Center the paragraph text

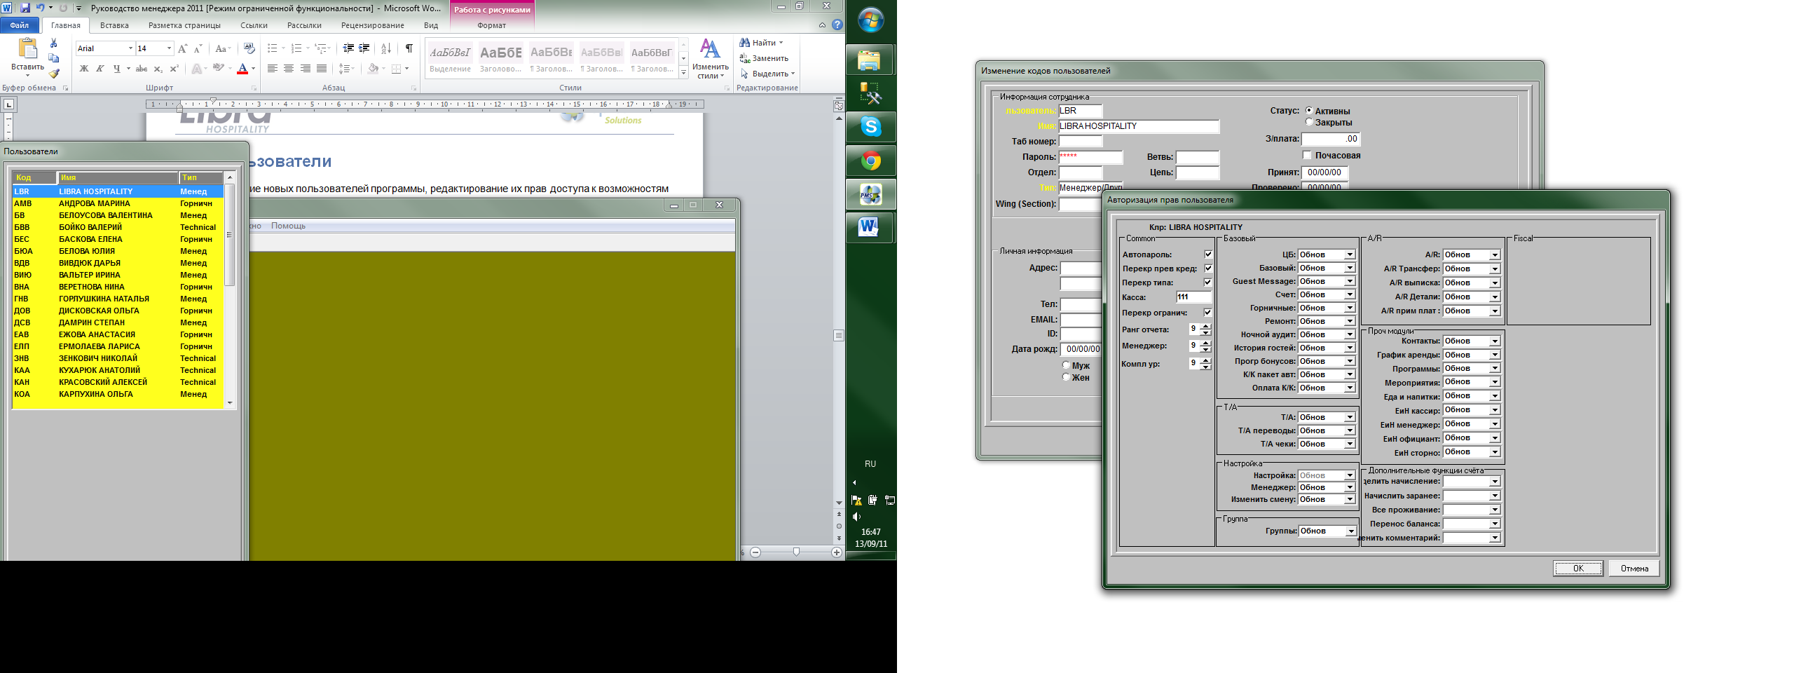click(289, 69)
